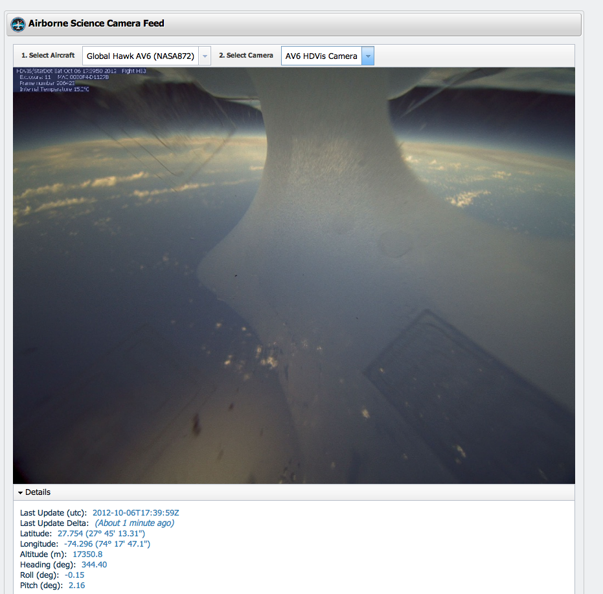This screenshot has height=594, width=603.
Task: Click the Last Update timestamp value
Action: (x=135, y=512)
